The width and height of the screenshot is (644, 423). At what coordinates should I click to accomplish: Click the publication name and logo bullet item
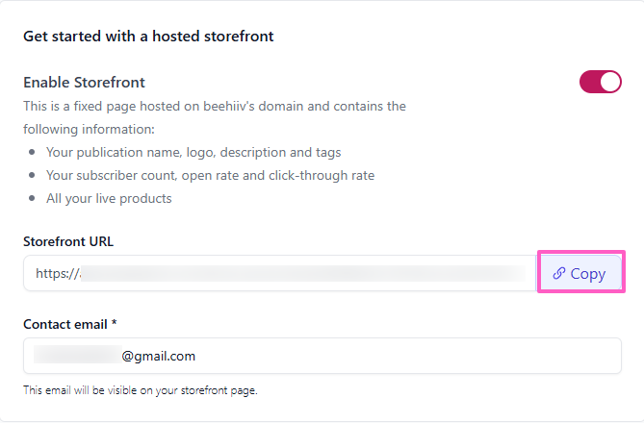click(x=193, y=152)
